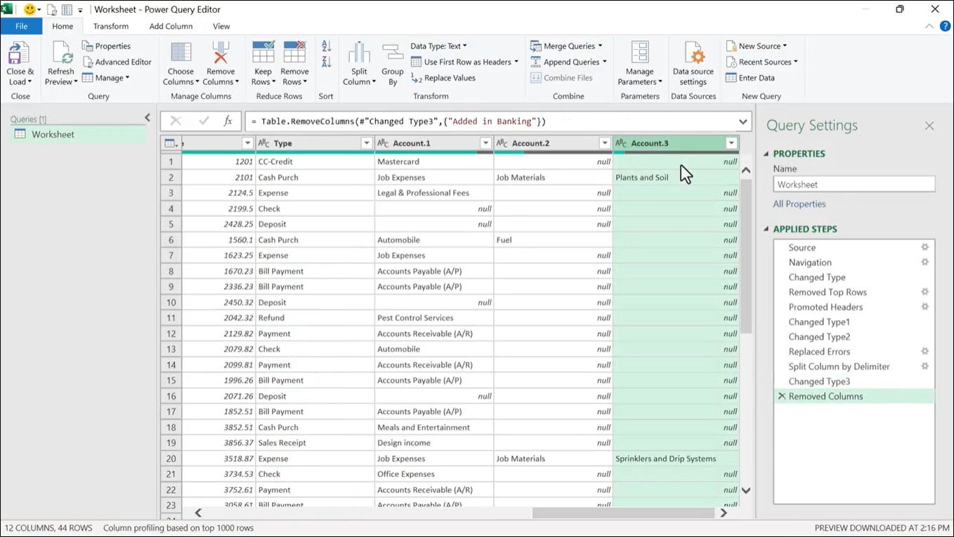Open the Add Column tab
954x537 pixels.
[171, 27]
